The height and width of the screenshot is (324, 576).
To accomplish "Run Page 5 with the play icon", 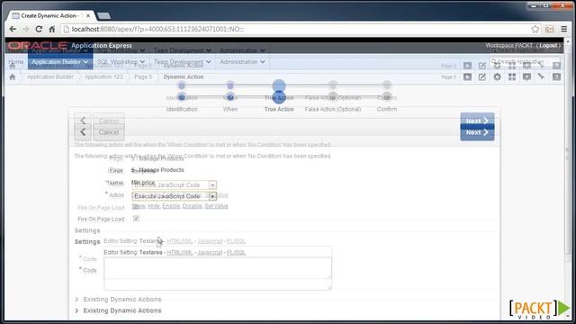I will [x=467, y=76].
